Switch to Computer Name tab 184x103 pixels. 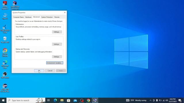point(18,17)
